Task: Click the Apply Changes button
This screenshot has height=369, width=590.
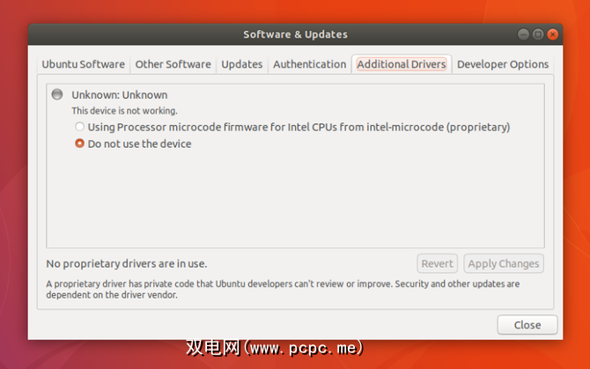Action: coord(503,263)
